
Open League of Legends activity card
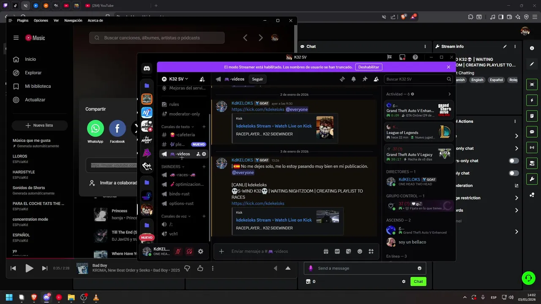click(x=418, y=132)
